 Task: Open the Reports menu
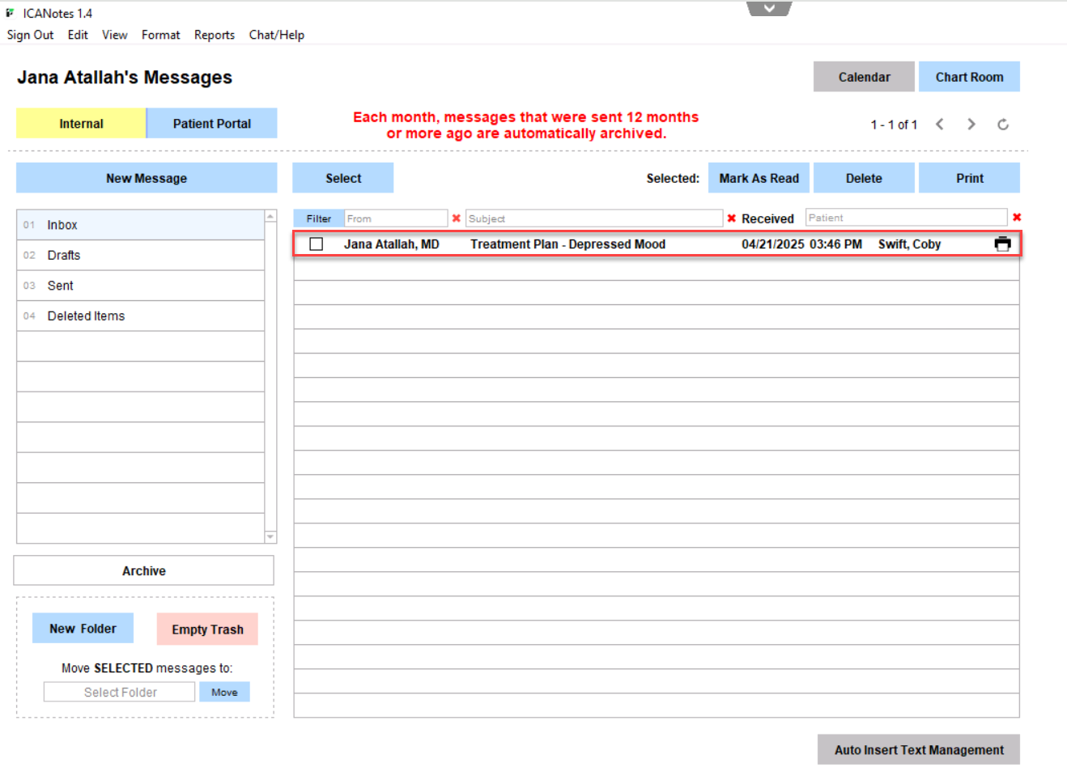214,35
